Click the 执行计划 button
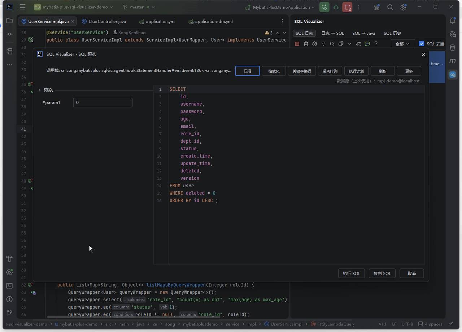Screen dimensions: 462x332 (x=356, y=71)
